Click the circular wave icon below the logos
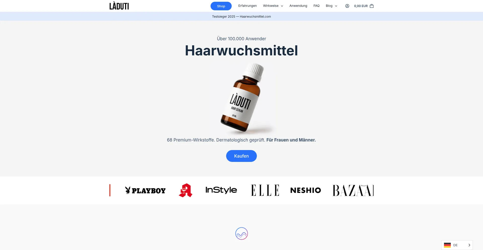Screen dimensions: 483x250 [x=242, y=234]
